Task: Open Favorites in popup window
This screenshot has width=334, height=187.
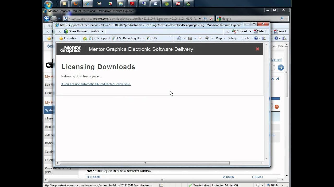Action: [x=68, y=38]
